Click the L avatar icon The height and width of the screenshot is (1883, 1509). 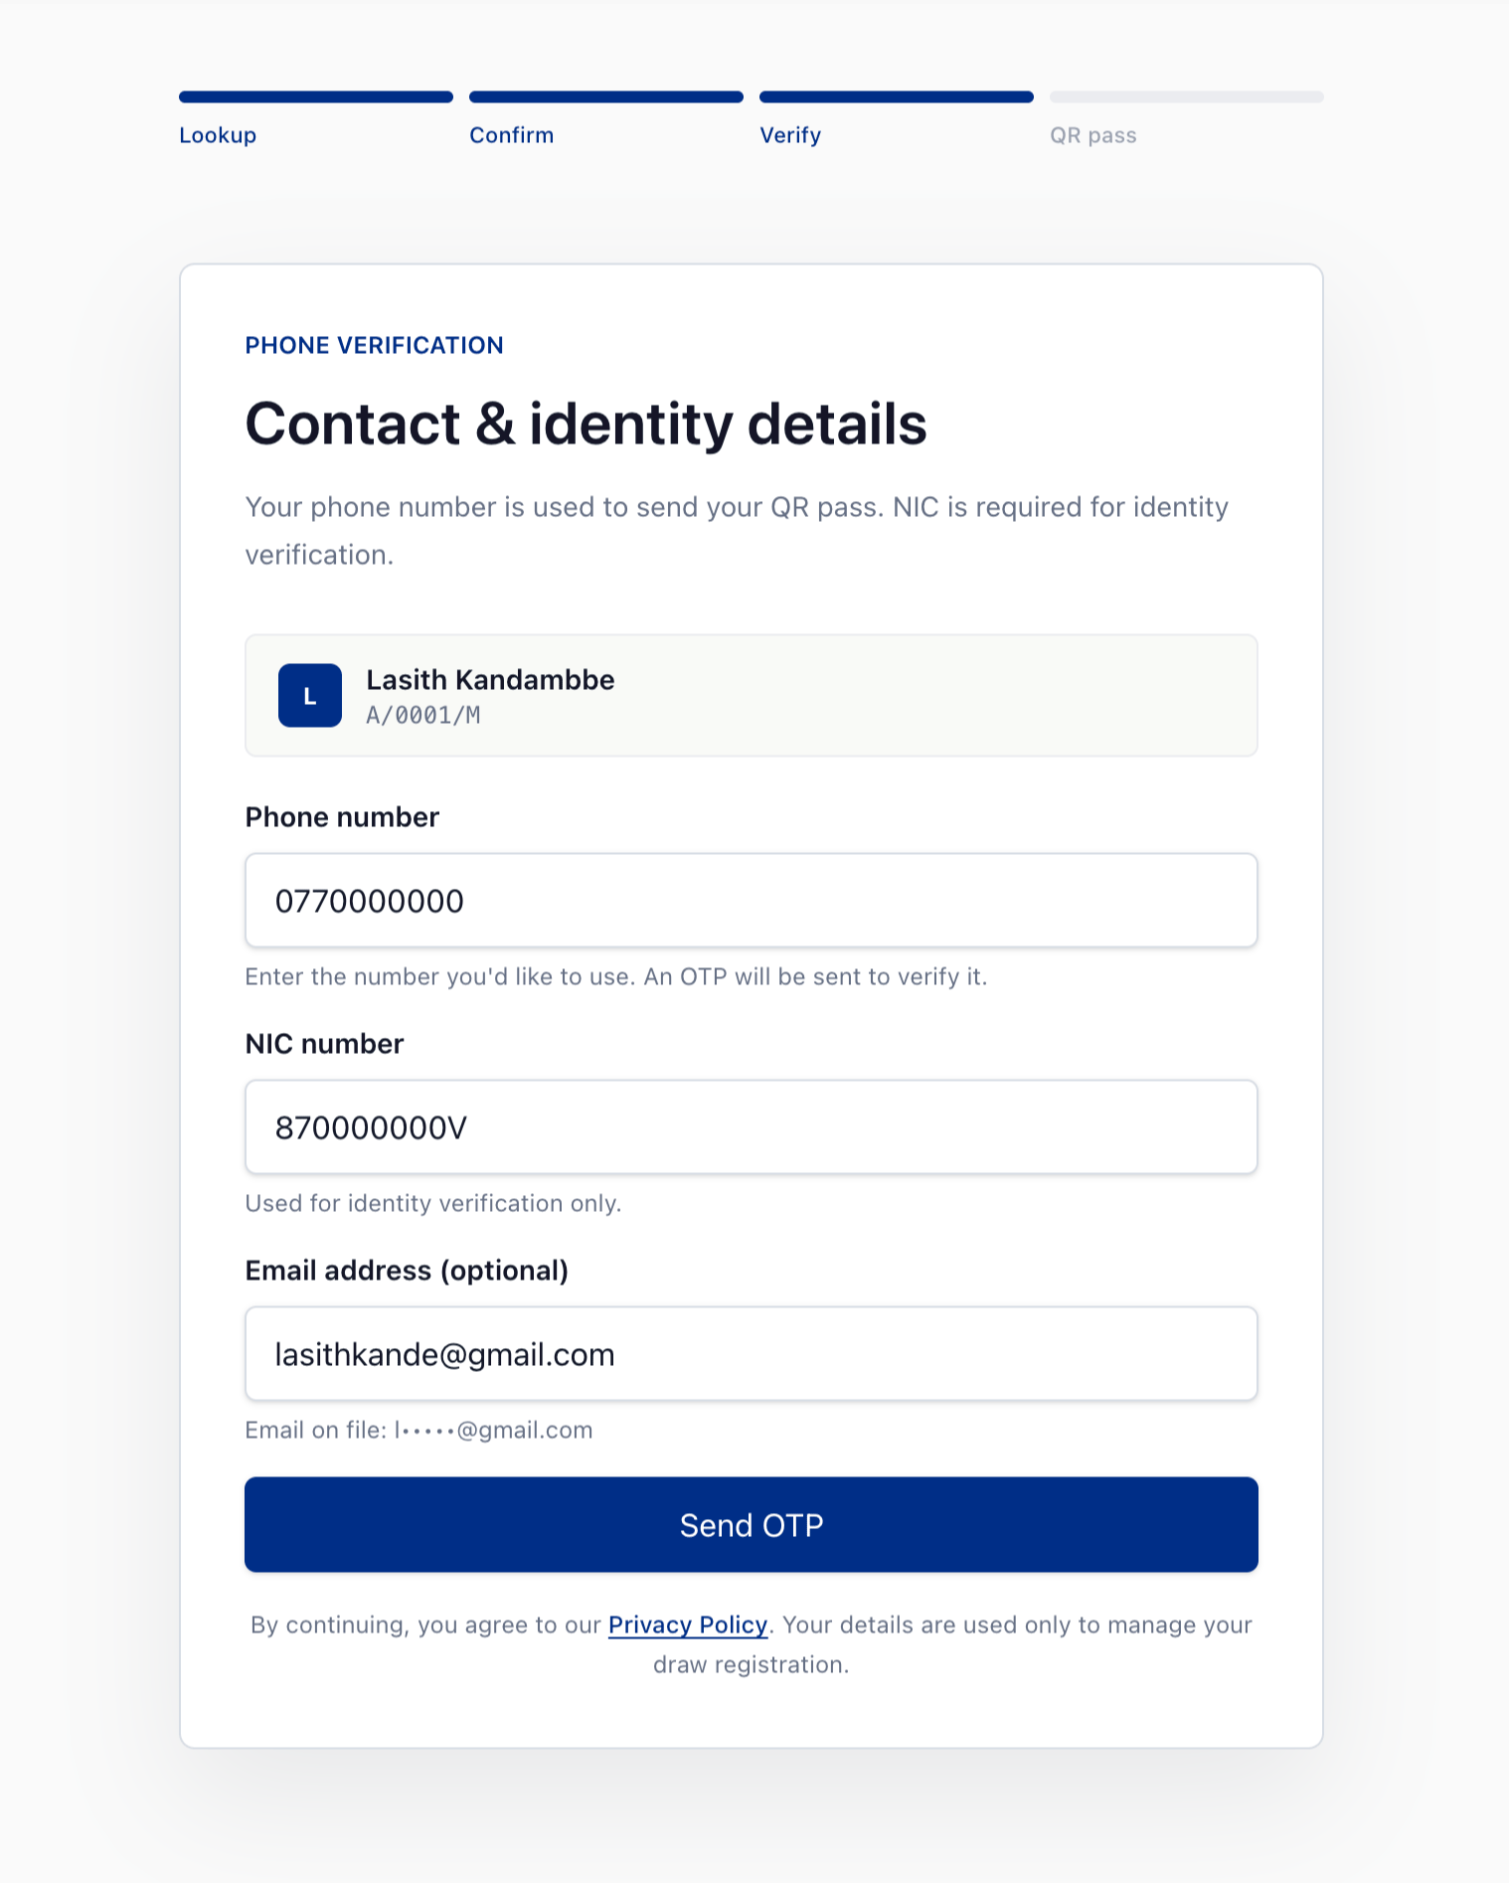310,696
